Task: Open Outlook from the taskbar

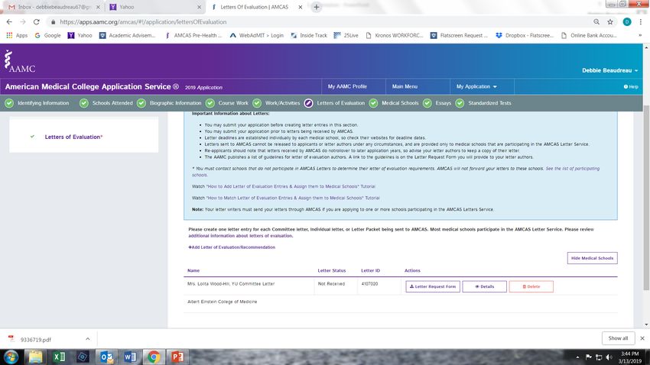Action: pyautogui.click(x=107, y=357)
